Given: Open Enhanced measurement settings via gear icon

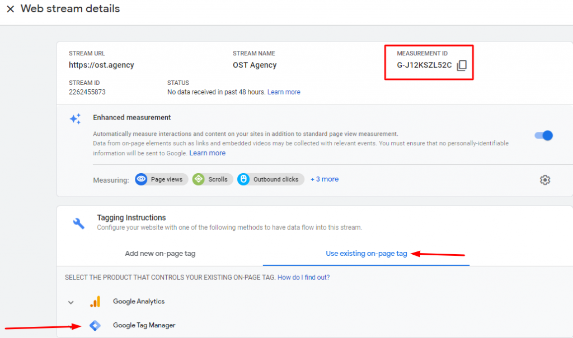Looking at the screenshot, I should coord(544,180).
